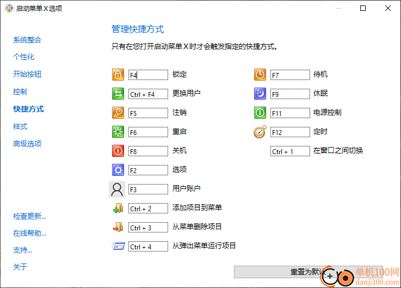Click the 更换用户 label

pos(186,93)
